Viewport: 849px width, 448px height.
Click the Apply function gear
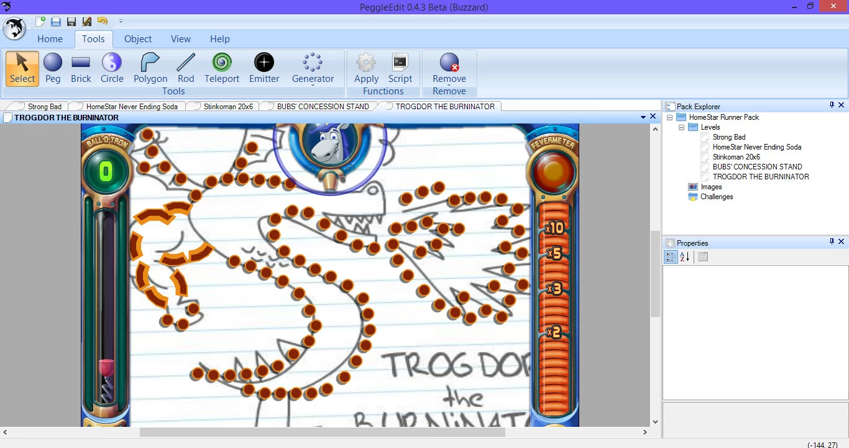tap(366, 68)
